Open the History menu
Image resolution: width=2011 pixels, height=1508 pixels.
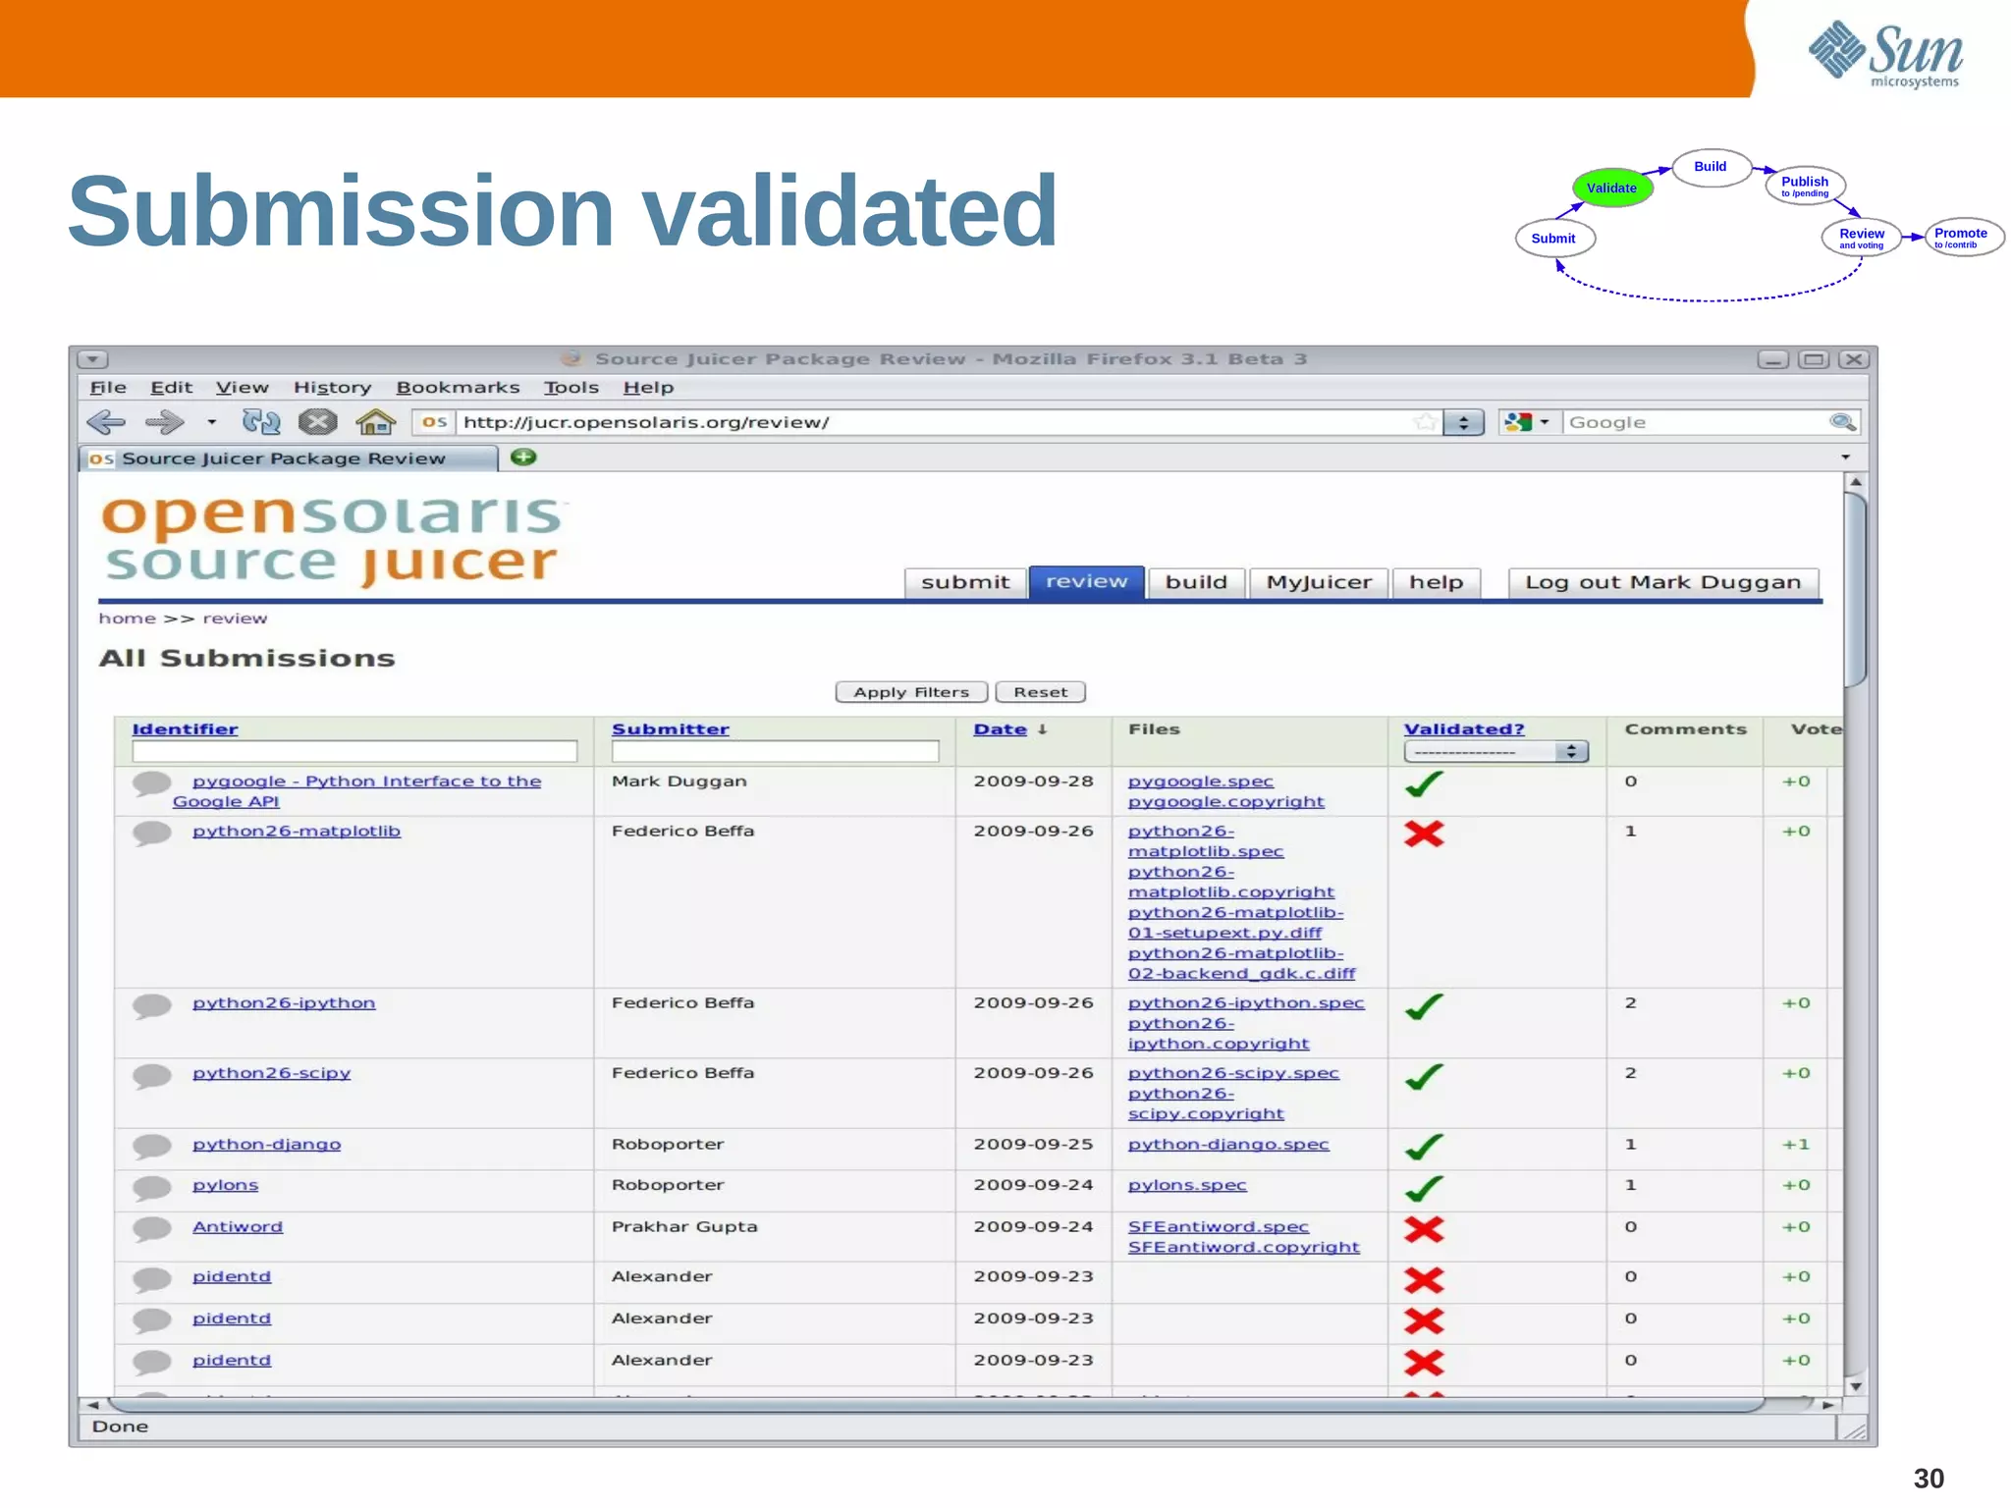(x=332, y=388)
